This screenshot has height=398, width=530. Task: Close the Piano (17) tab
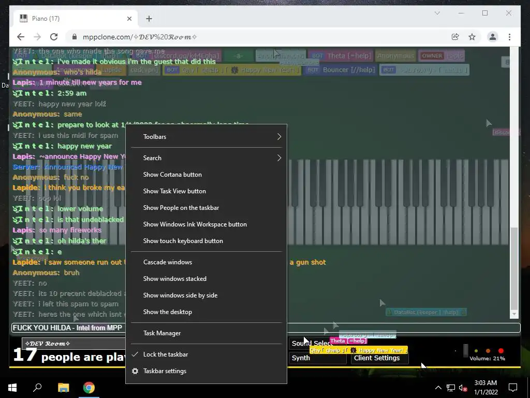[129, 19]
